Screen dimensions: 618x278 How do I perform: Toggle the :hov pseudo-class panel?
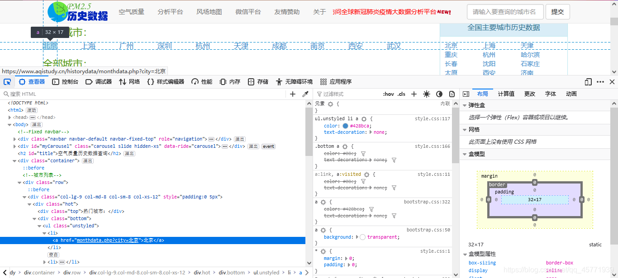point(388,94)
